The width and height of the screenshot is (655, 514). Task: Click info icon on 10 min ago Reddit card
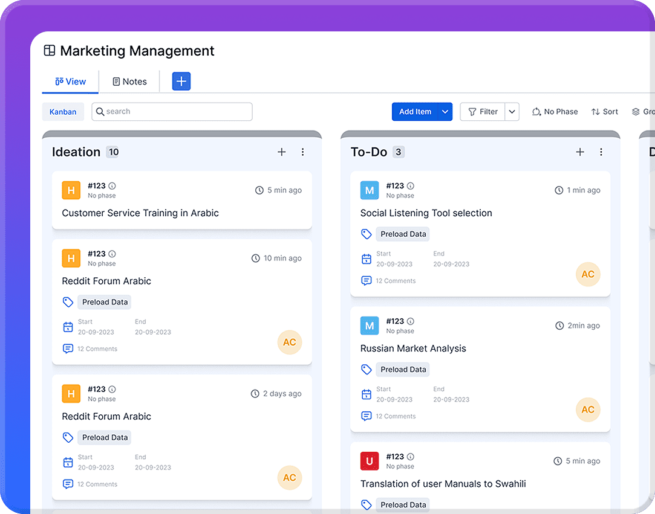point(112,254)
